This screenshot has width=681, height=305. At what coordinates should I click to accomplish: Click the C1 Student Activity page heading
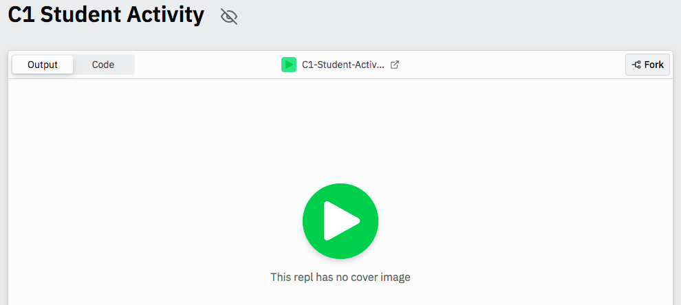[x=106, y=16]
